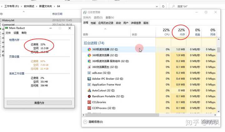Open the 查看(V) menu in Task Manager
The image size is (225, 132).
pos(110,18)
